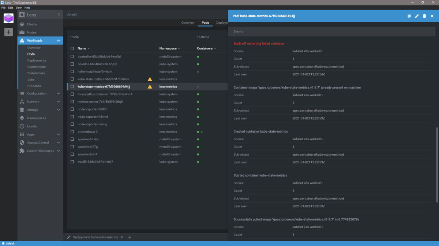Click the default cluster status bar icon

tap(3, 243)
